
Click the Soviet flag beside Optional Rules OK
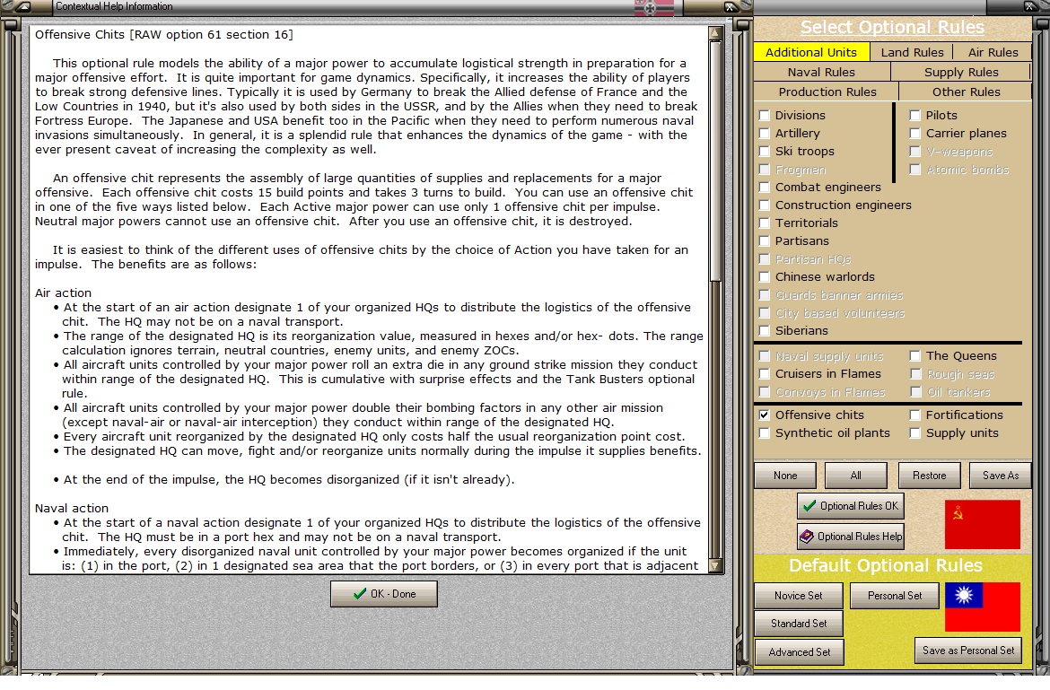click(983, 524)
